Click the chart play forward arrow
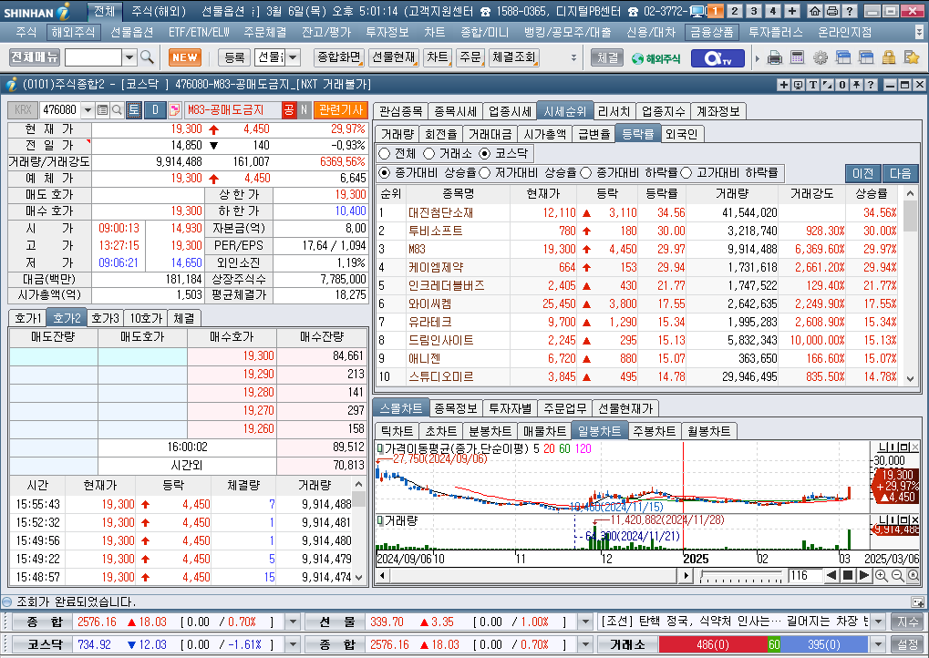 tap(864, 575)
